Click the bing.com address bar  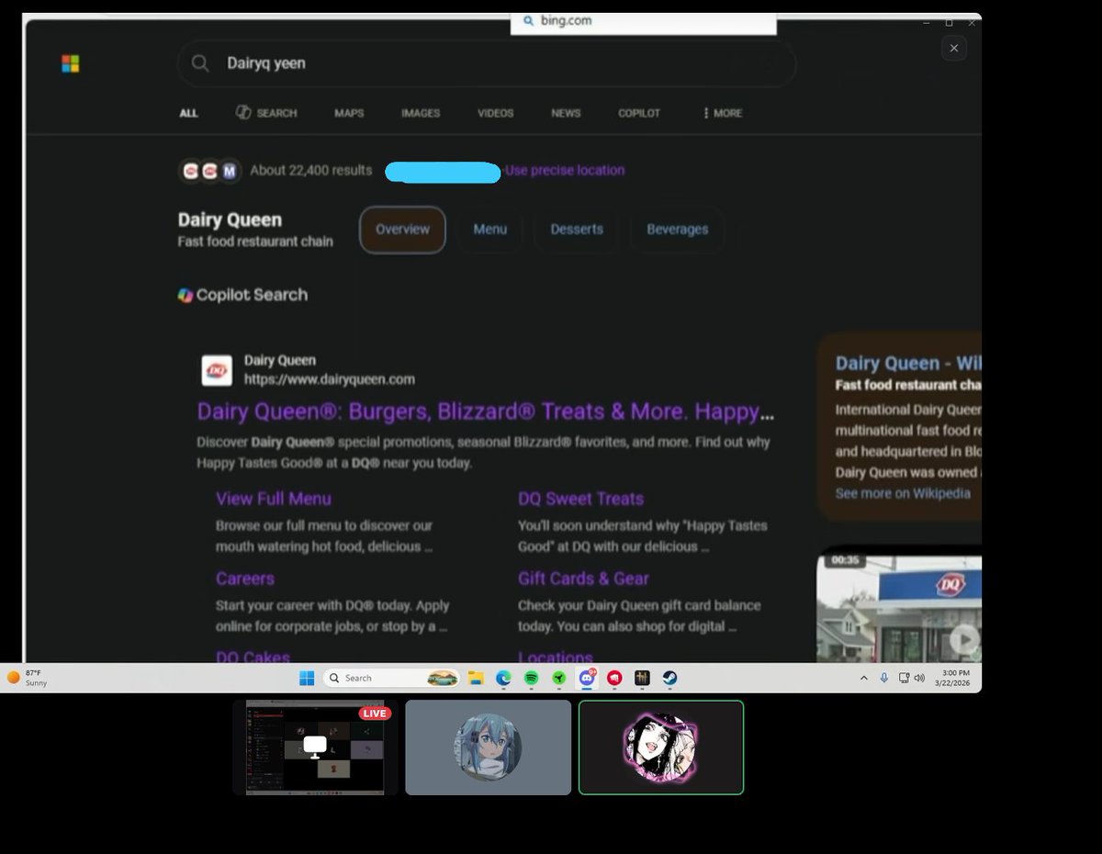[643, 20]
